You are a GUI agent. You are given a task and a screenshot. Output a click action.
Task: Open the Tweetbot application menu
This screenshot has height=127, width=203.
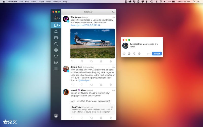click(x=12, y=2)
